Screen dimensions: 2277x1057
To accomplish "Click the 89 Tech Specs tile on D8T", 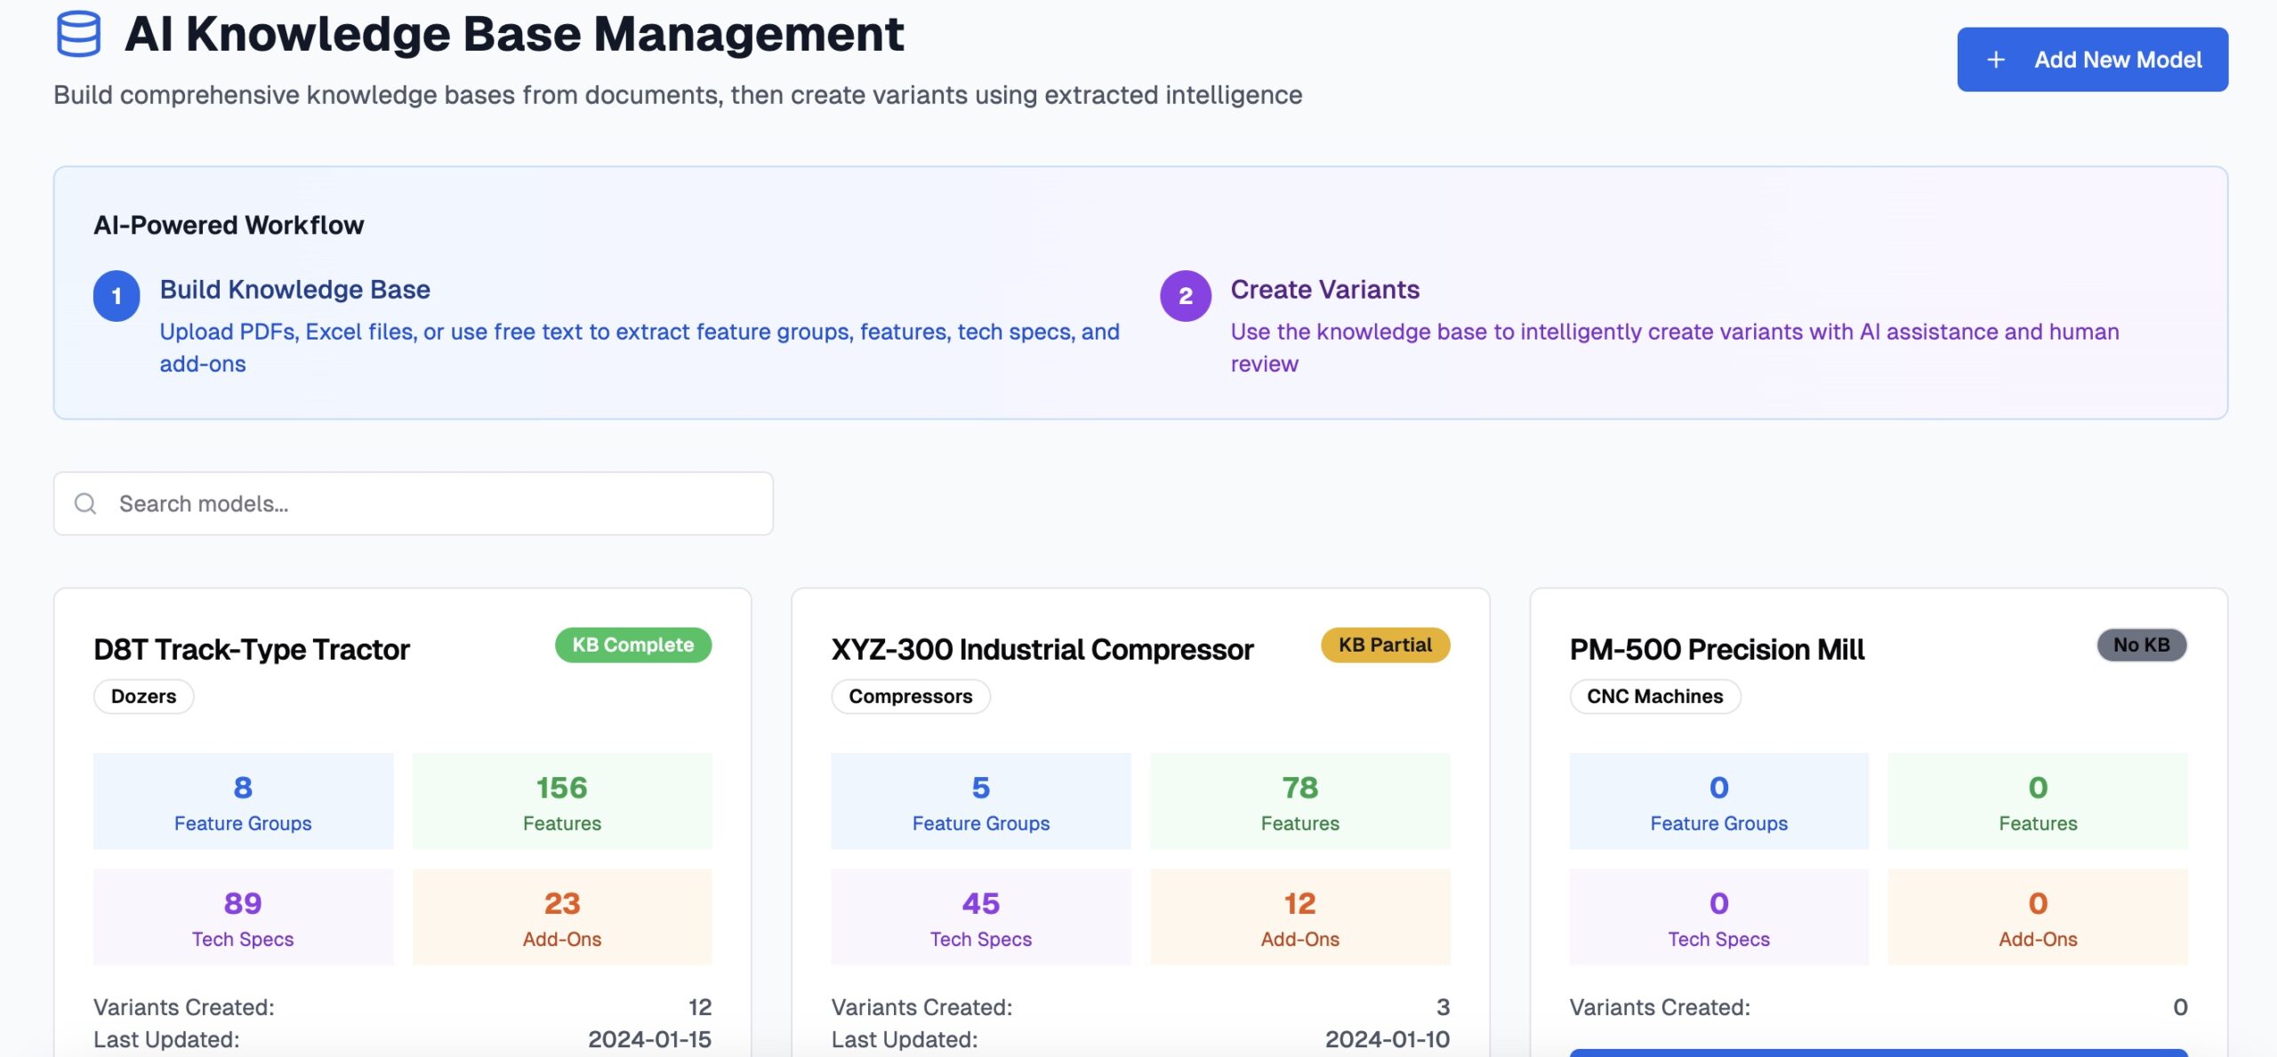I will pos(243,917).
